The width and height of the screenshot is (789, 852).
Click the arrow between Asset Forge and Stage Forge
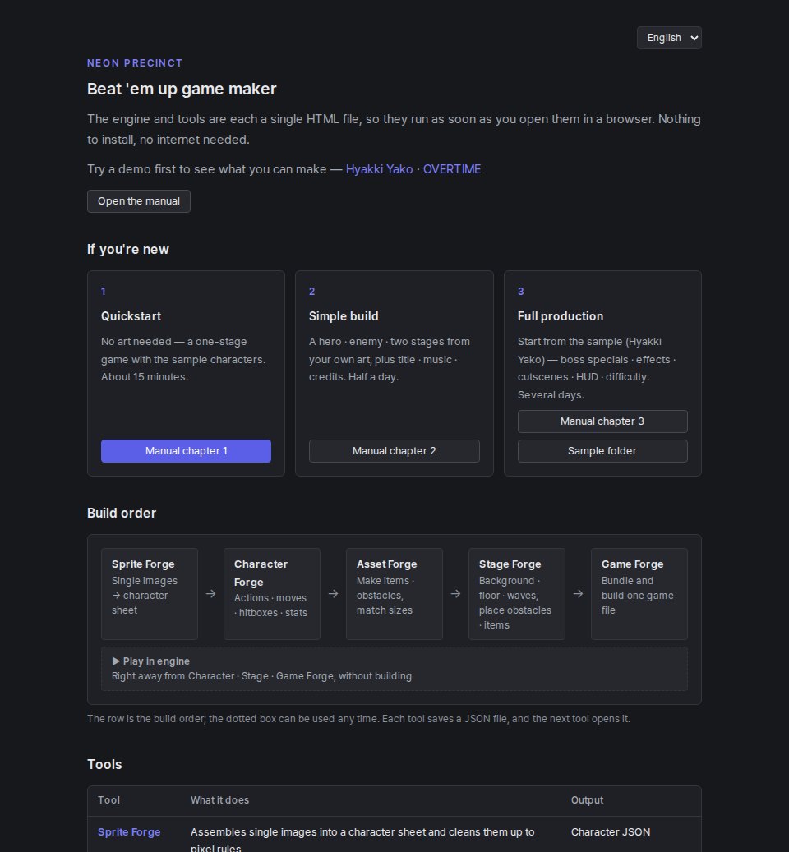click(x=455, y=594)
